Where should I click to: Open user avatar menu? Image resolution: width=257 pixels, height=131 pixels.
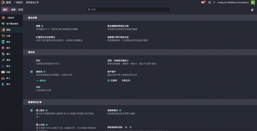tap(253, 3)
